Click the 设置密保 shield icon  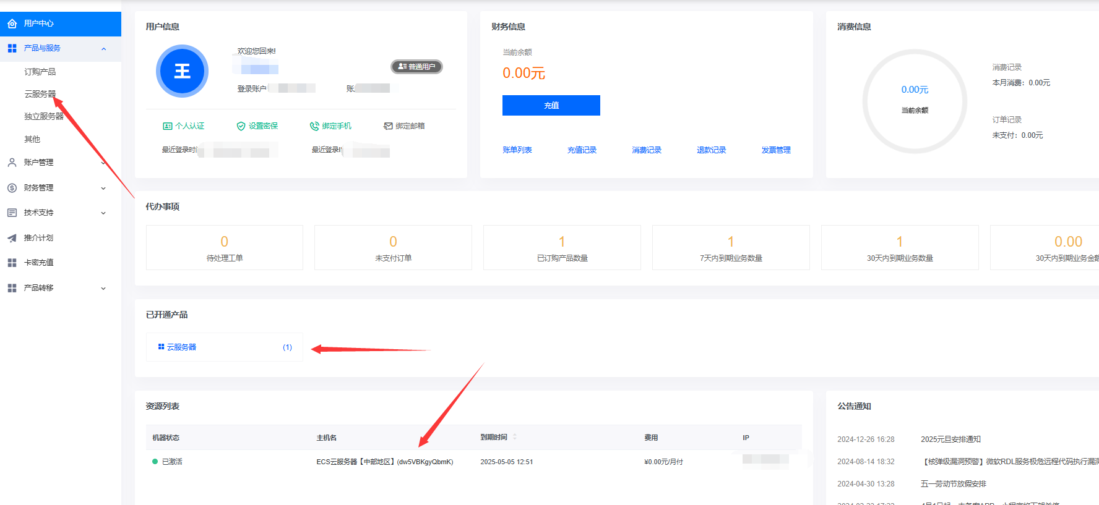point(241,126)
